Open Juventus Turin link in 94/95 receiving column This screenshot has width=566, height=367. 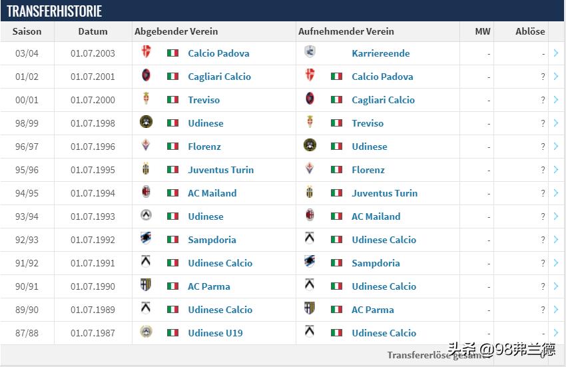pos(384,193)
